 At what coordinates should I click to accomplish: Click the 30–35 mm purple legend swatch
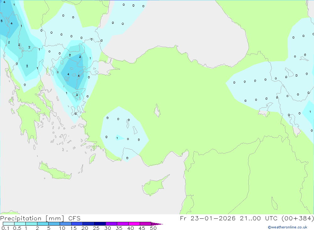pyautogui.click(x=111, y=224)
